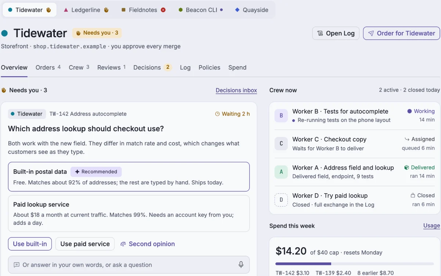441x276 pixels.
Task: Select the Paid lookup service option
Action: pyautogui.click(x=129, y=213)
